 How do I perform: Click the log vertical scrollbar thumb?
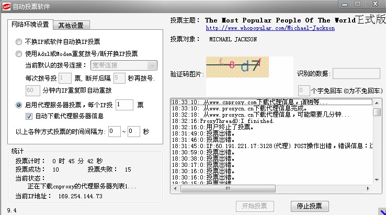377,112
